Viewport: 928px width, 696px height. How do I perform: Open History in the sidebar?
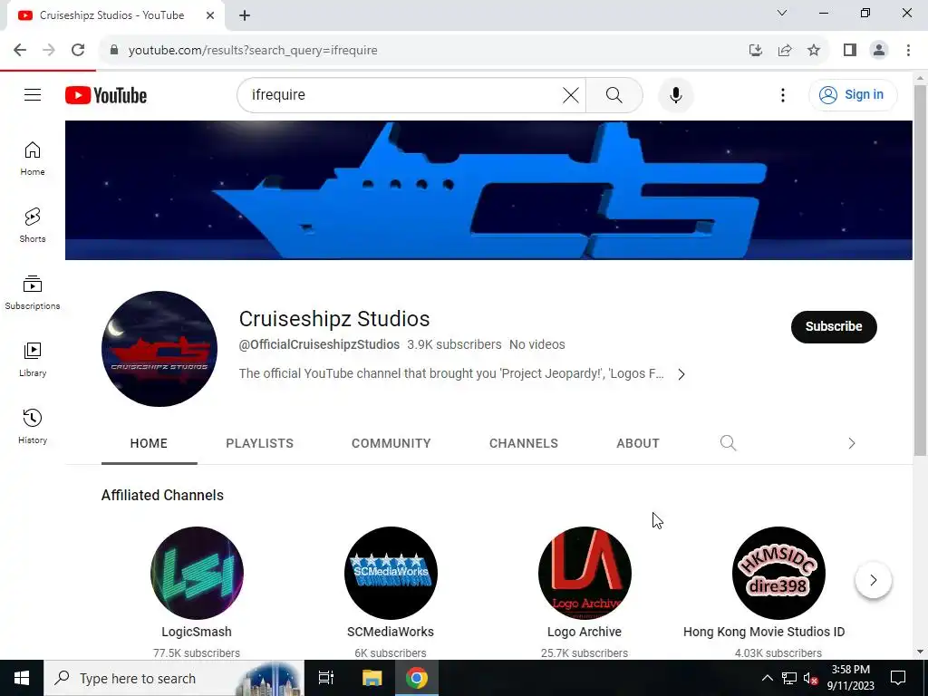(x=33, y=426)
